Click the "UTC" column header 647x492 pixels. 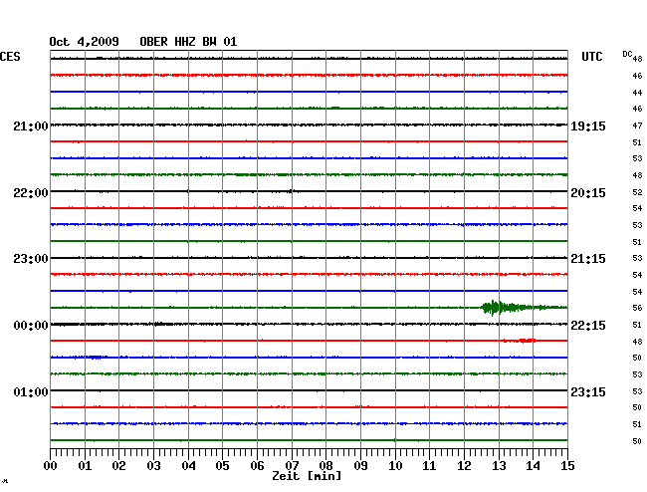591,57
